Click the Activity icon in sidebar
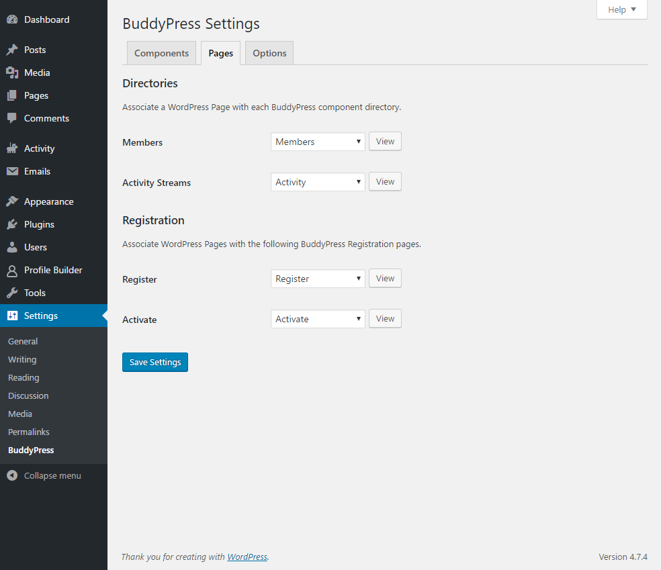This screenshot has width=661, height=570. [x=12, y=148]
